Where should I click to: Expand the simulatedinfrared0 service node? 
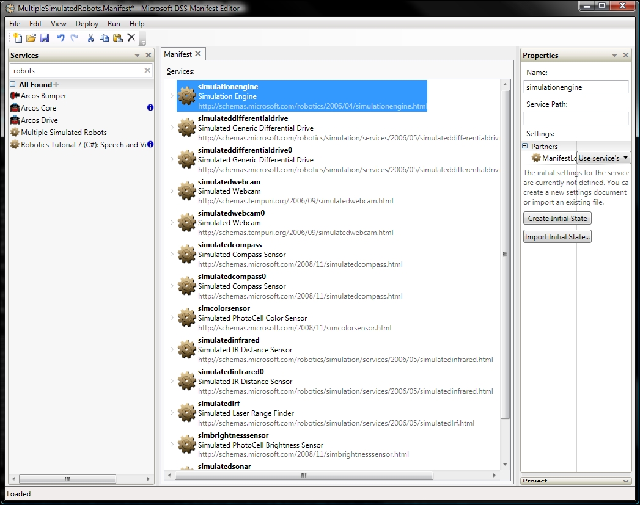pyautogui.click(x=172, y=381)
